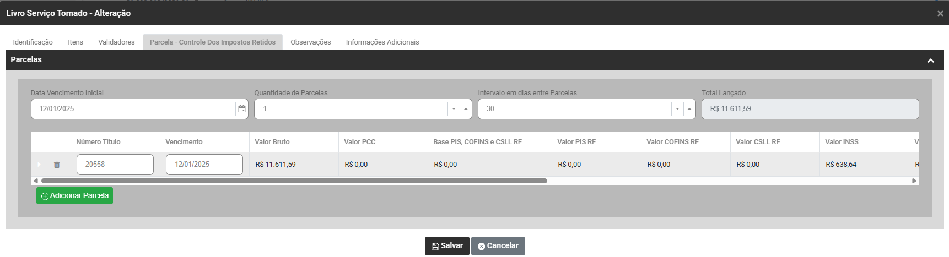
Task: Increase Quantidade de Parcelas value
Action: (x=466, y=109)
